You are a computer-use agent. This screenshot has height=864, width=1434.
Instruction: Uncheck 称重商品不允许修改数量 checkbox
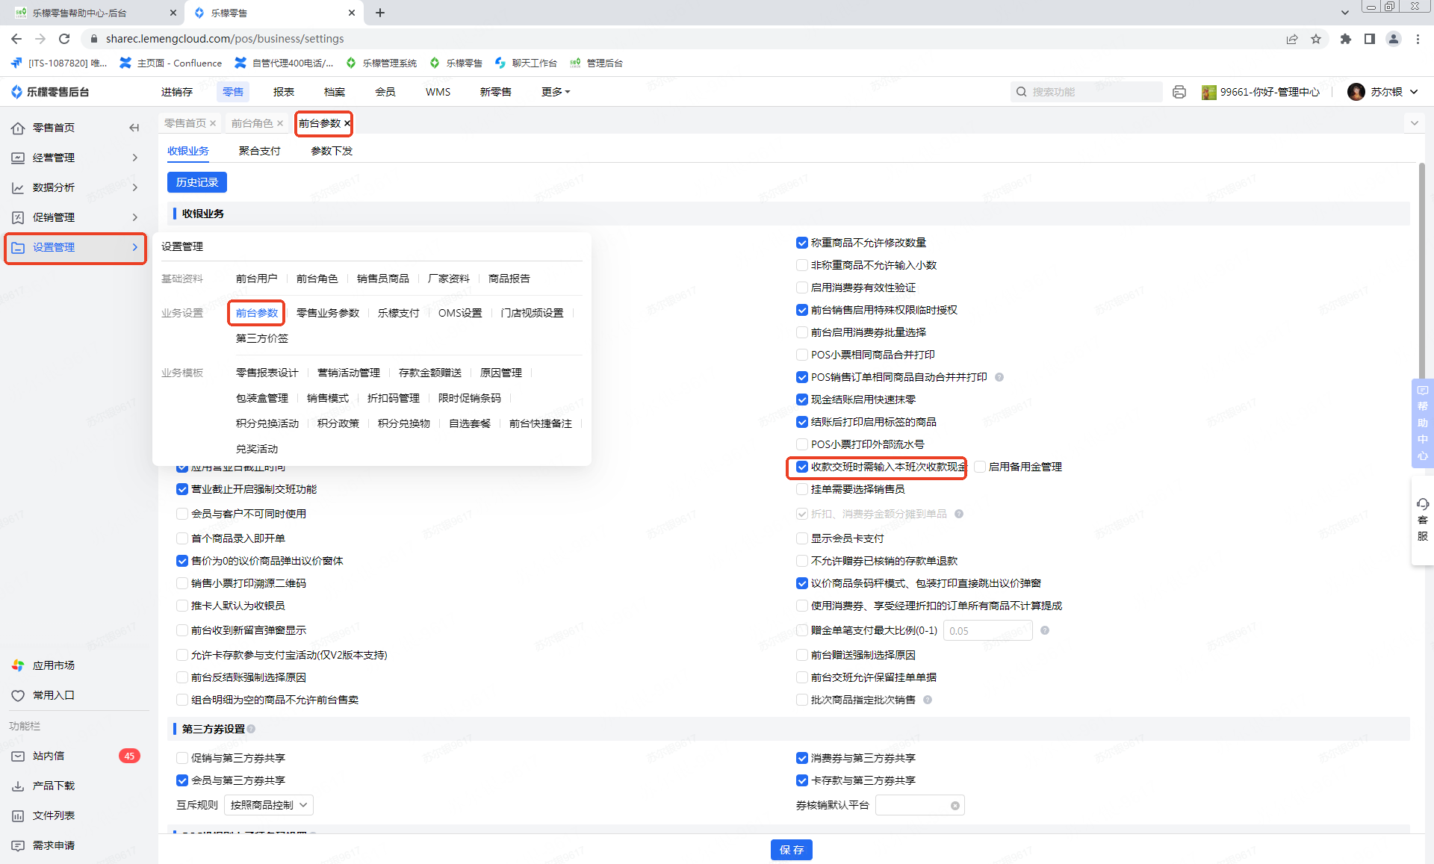point(802,243)
